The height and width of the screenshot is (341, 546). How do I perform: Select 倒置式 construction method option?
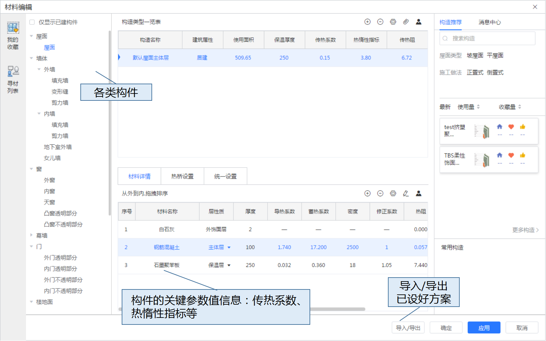coord(495,73)
